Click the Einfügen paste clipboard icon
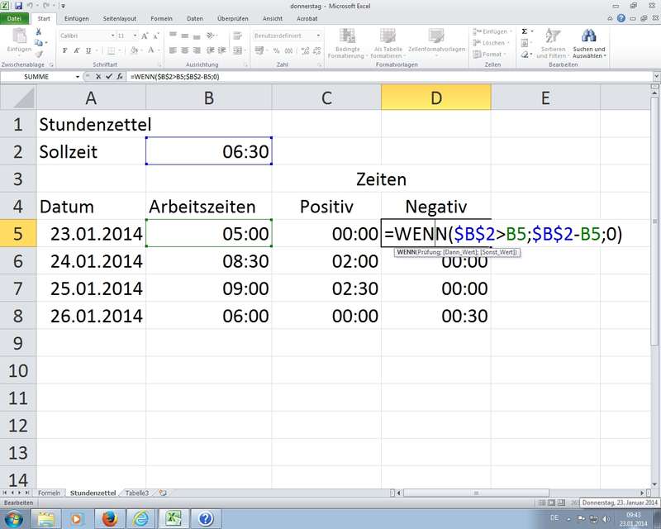This screenshot has height=529, width=661. pos(19,36)
